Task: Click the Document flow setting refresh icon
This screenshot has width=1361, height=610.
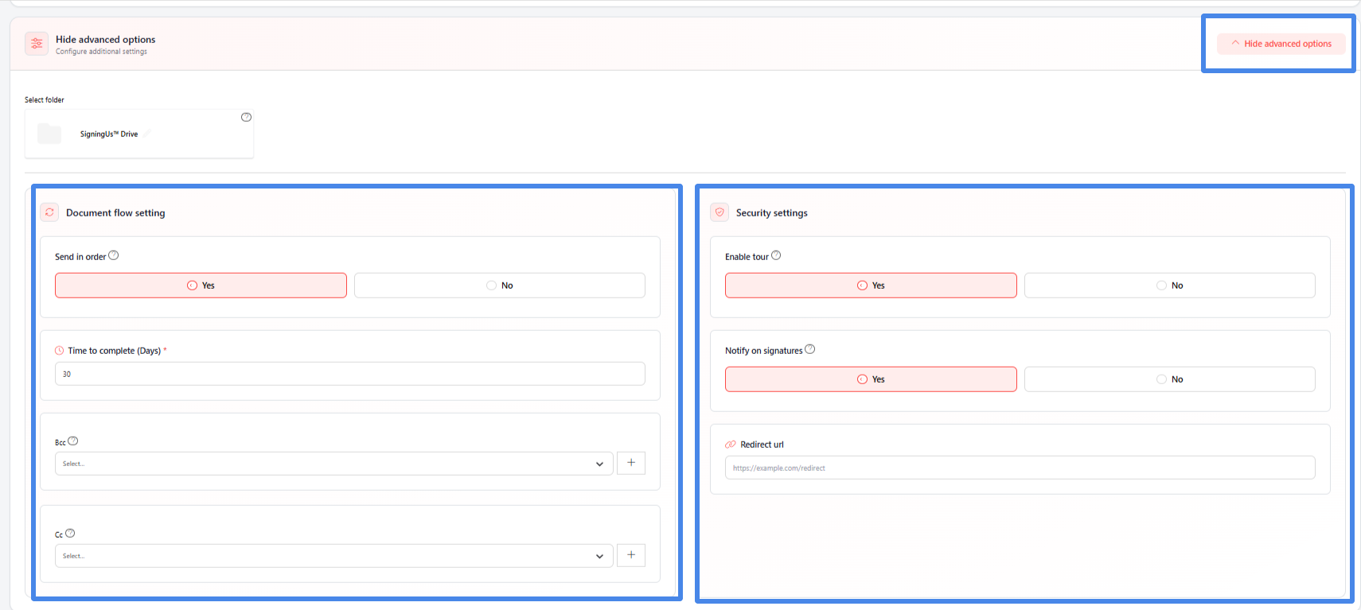Action: [x=50, y=212]
